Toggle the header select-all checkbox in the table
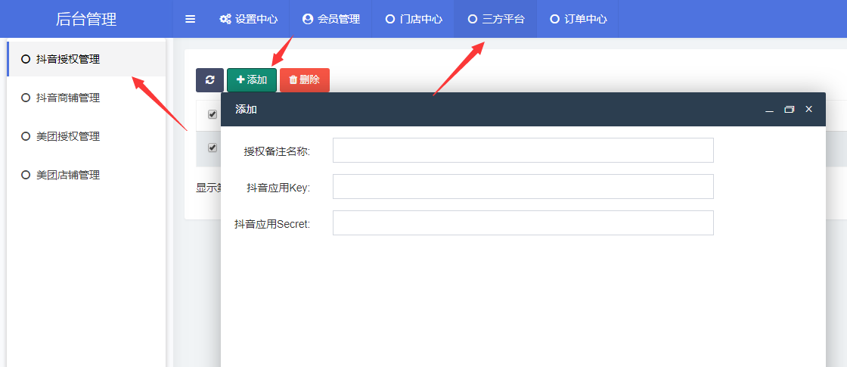Viewport: 847px width, 367px height. point(213,114)
